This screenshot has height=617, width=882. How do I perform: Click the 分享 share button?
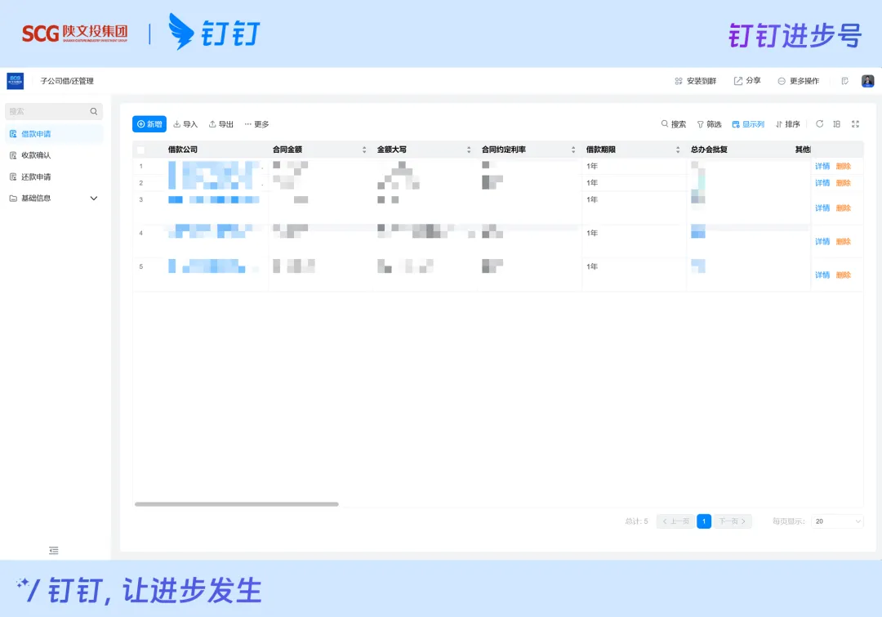pyautogui.click(x=747, y=81)
